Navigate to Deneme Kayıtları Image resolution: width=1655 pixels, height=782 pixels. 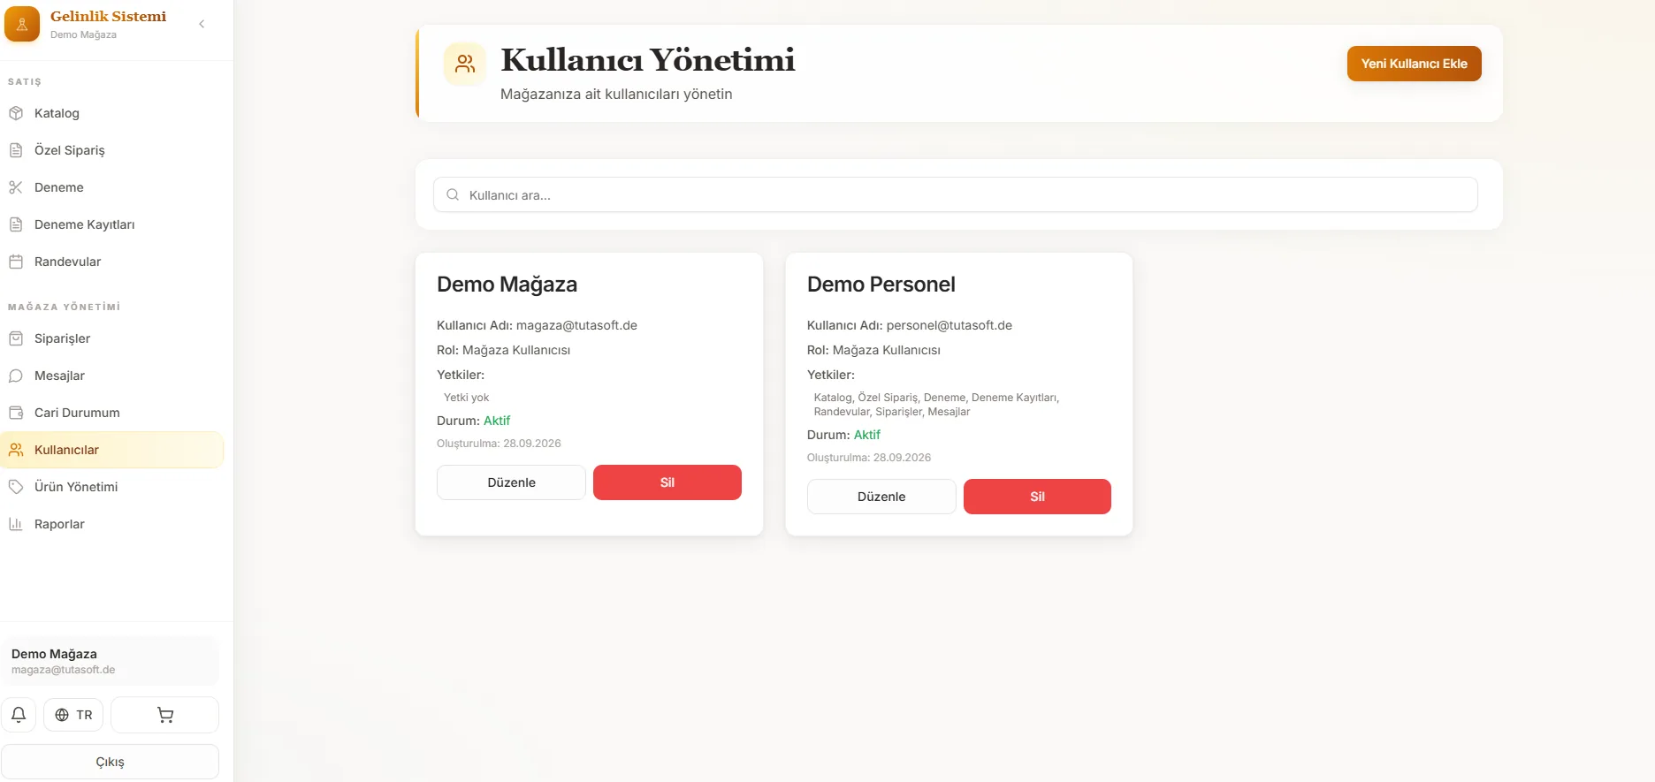pos(111,224)
